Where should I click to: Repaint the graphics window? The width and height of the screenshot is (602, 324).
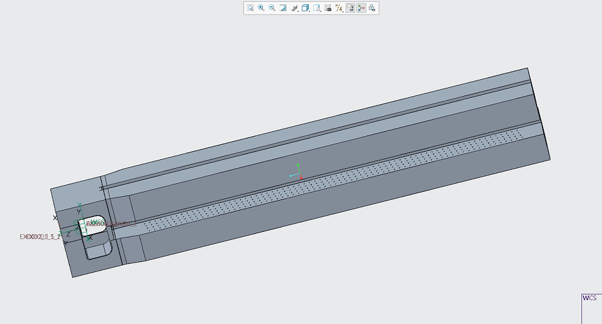(x=283, y=8)
